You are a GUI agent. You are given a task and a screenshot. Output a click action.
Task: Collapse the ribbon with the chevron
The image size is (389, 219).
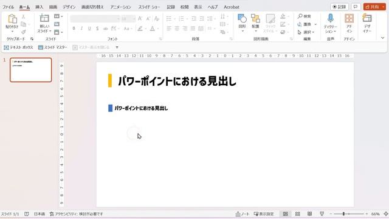pyautogui.click(x=382, y=38)
